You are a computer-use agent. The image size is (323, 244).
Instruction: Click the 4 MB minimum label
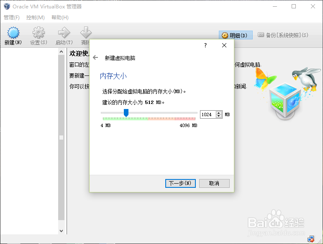(106, 125)
